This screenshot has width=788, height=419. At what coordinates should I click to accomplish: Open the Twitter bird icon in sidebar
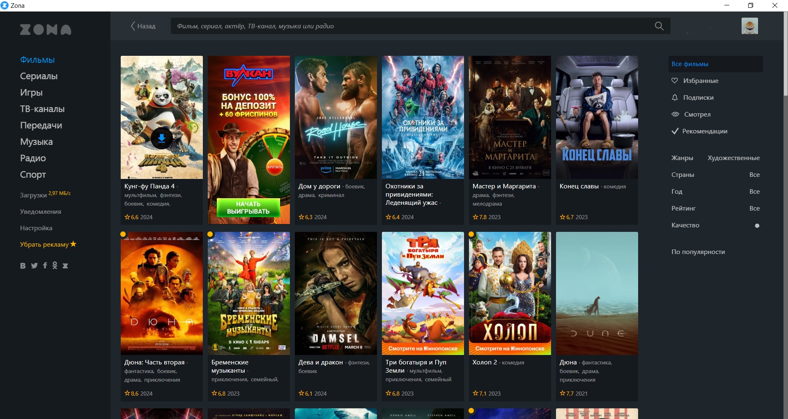pos(34,266)
